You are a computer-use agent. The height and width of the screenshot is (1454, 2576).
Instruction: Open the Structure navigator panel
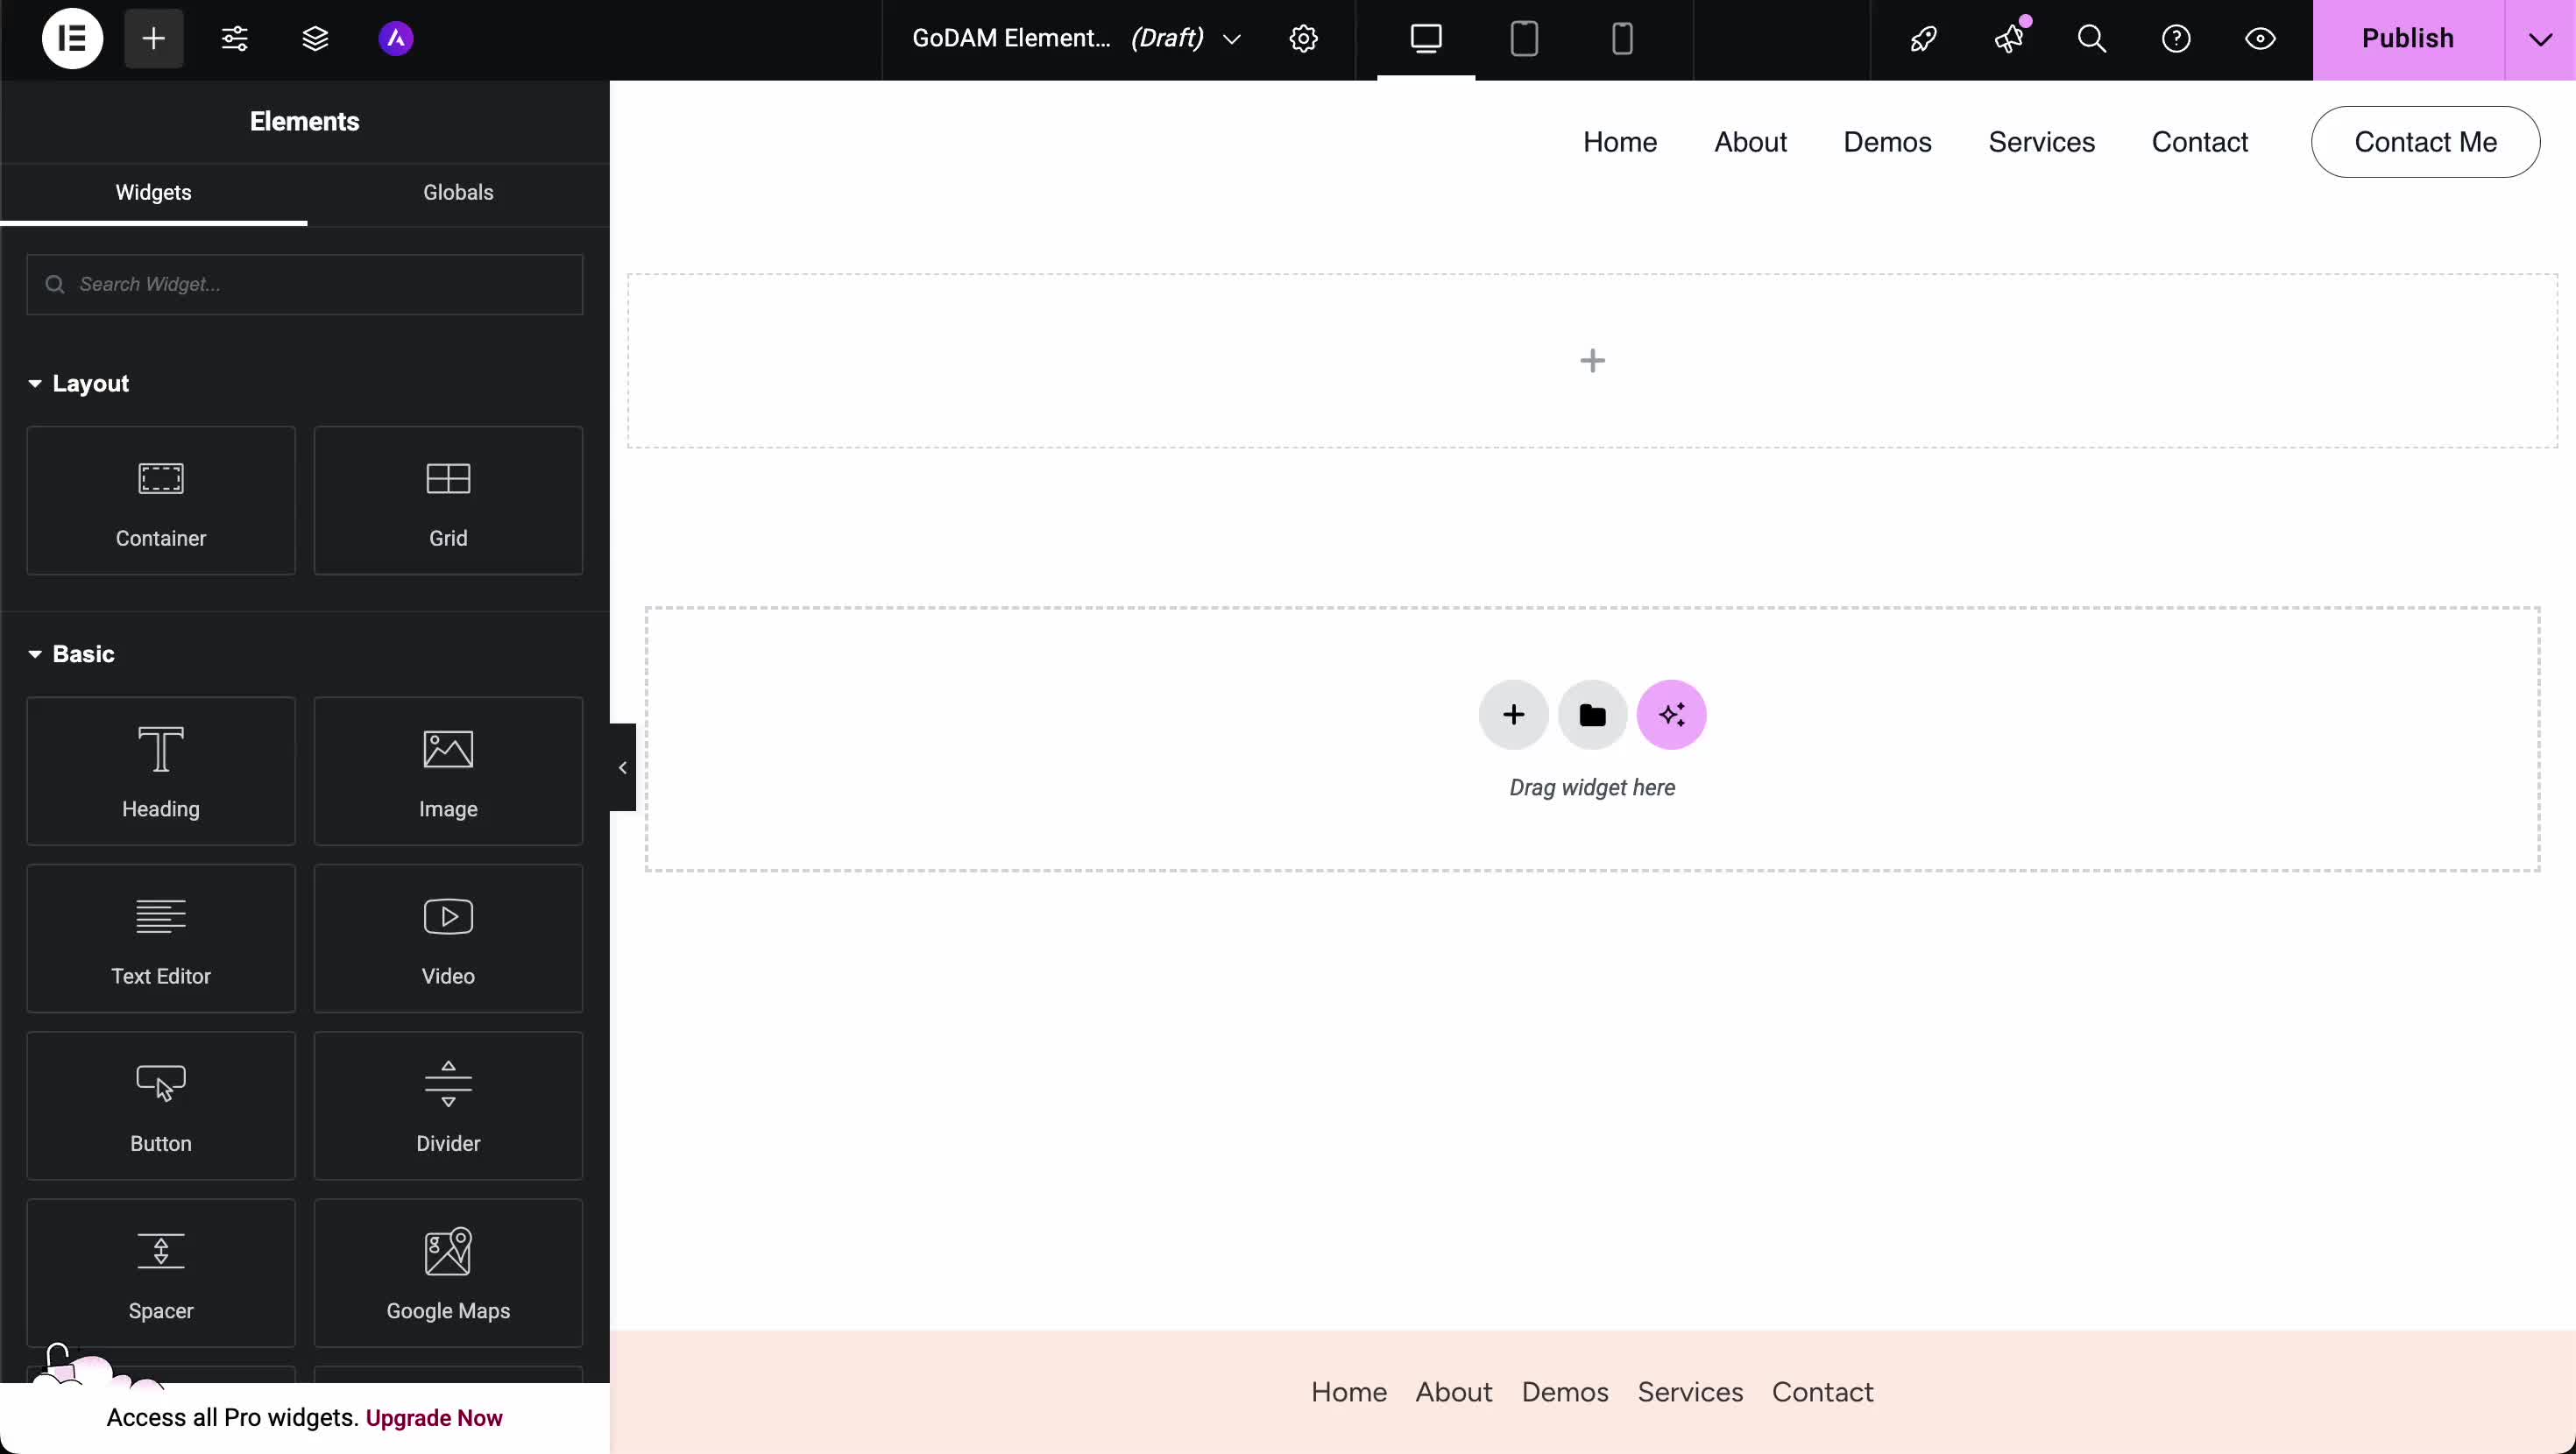(x=316, y=39)
